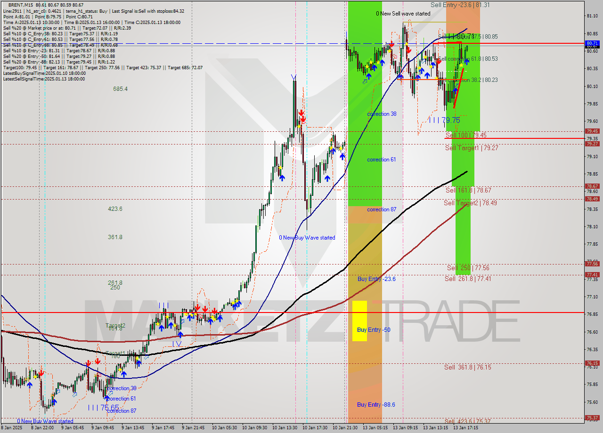
Task: Click the 78.10 price scale value
Action: (592, 227)
